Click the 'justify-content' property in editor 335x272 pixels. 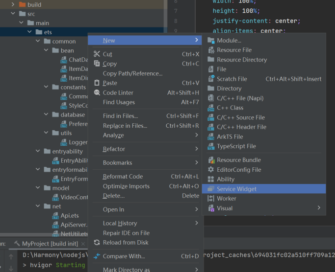240,21
